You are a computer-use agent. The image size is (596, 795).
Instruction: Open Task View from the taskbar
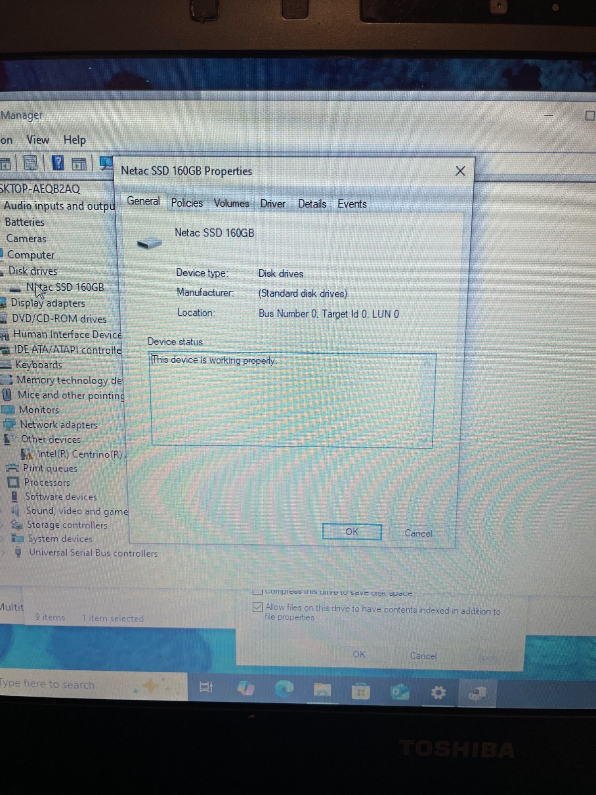tap(206, 687)
